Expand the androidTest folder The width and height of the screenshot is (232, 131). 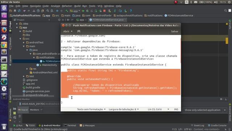click(x=24, y=43)
